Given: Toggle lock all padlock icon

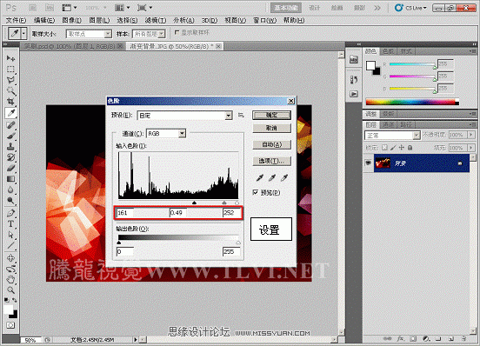Looking at the screenshot, I should pyautogui.click(x=410, y=148).
